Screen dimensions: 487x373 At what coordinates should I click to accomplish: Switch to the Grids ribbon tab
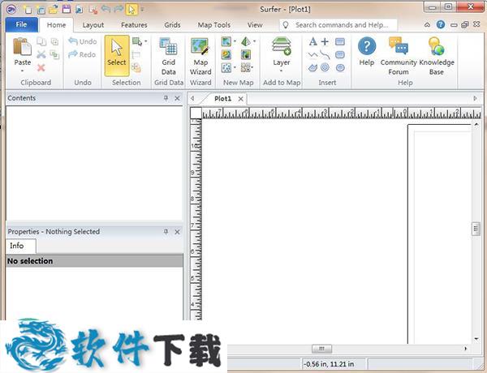tap(172, 25)
